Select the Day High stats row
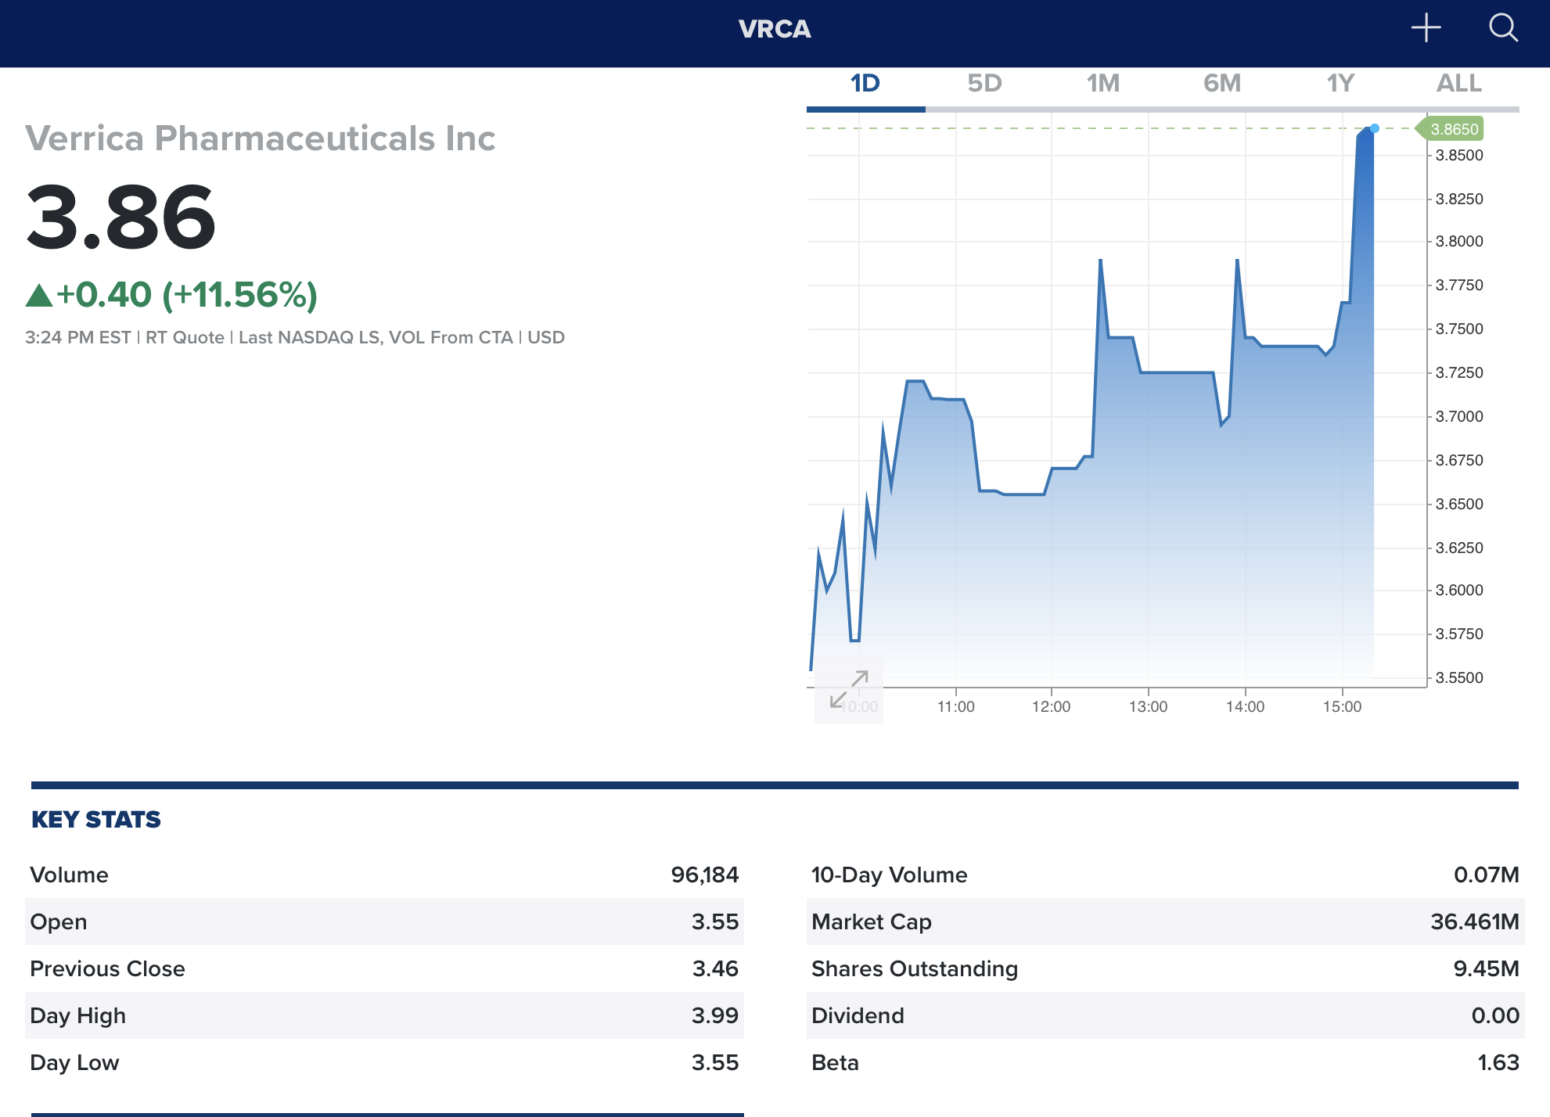1550x1117 pixels. click(x=383, y=1015)
